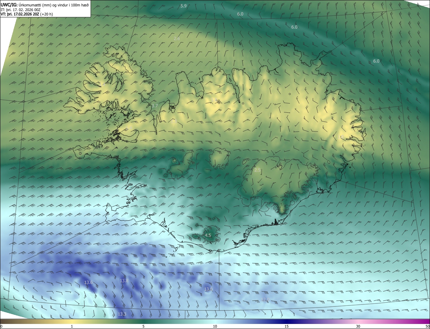Click the legend tick label '50'

pos(427,327)
